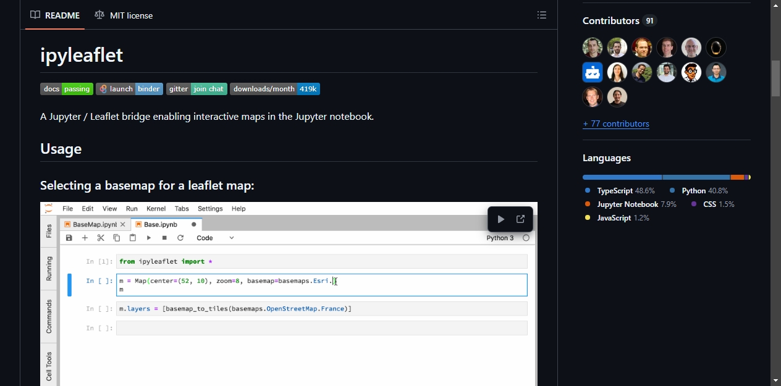The width and height of the screenshot is (781, 386).
Task: Click the kernel status circle icon
Action: point(526,238)
